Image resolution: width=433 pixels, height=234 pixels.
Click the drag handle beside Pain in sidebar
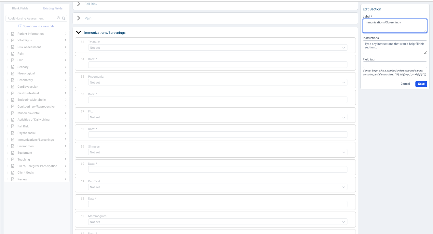(x=7, y=54)
